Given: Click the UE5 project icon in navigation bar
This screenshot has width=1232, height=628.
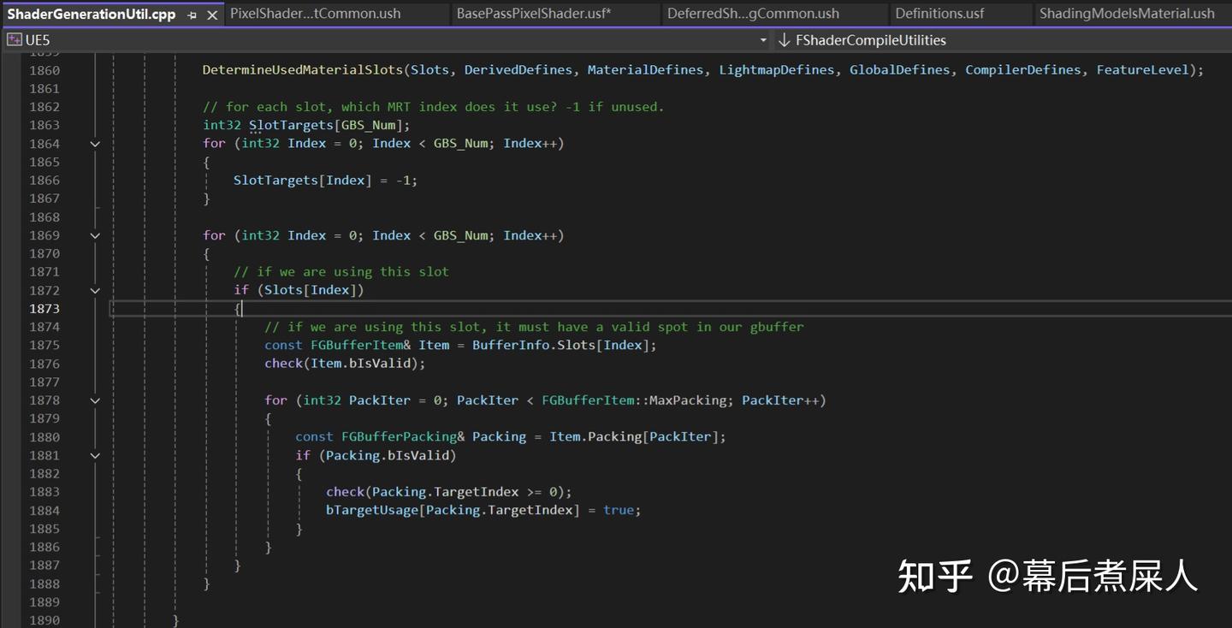Looking at the screenshot, I should point(13,39).
